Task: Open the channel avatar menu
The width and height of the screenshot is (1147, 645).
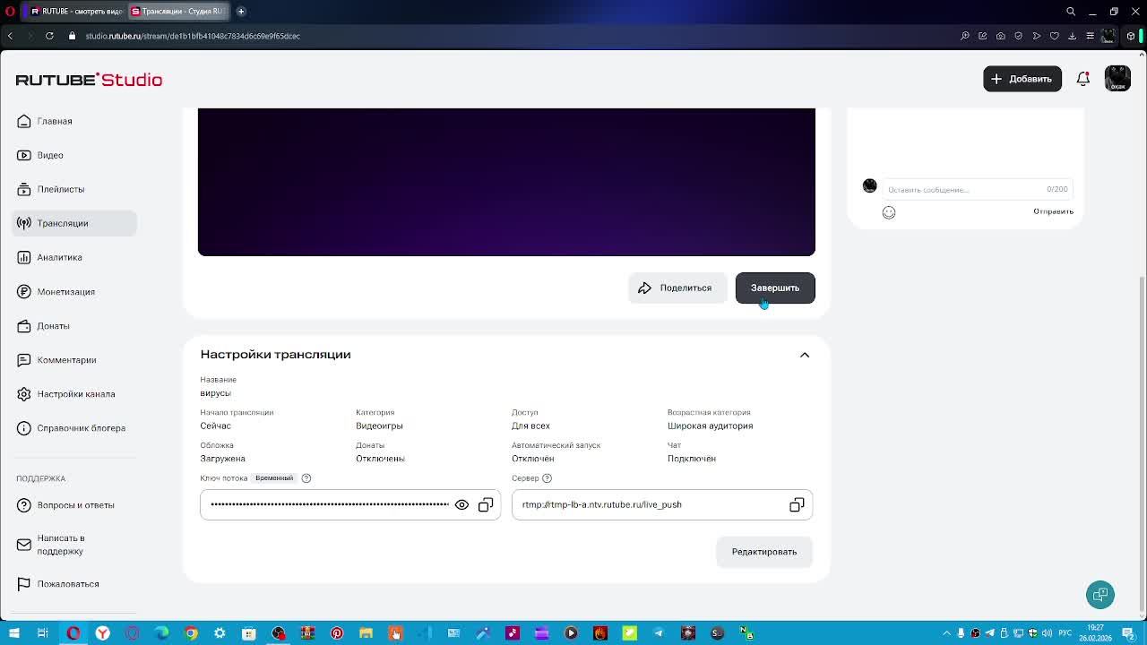Action: [x=1117, y=79]
